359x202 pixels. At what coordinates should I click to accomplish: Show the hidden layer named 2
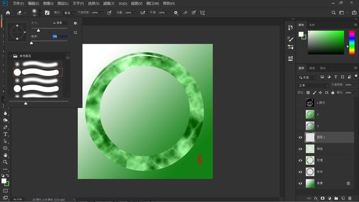coord(301,114)
